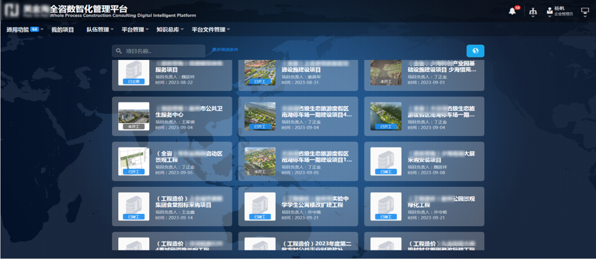The height and width of the screenshot is (259, 596).
Task: Open the organization chart icon menu
Action: tap(533, 11)
